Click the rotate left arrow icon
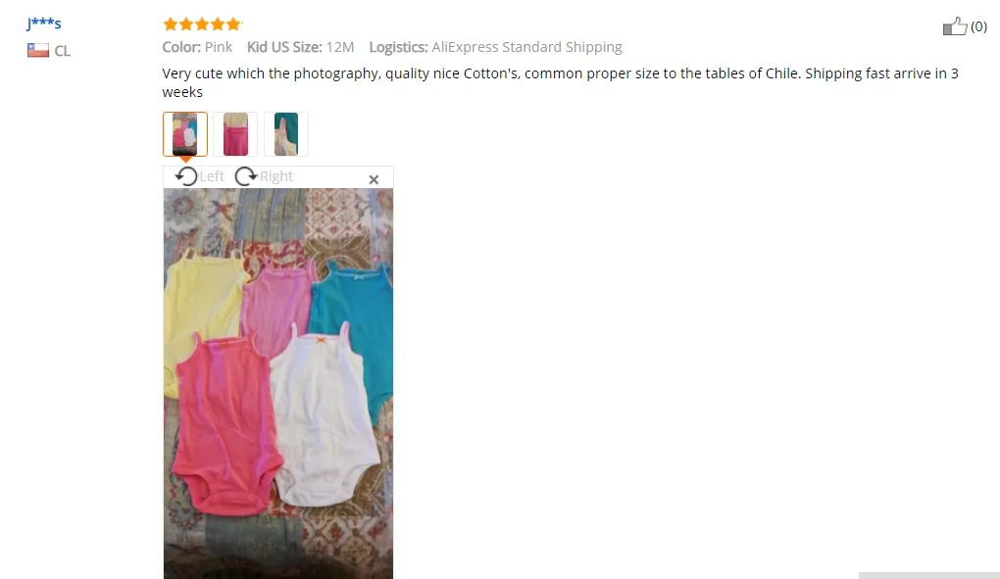 (186, 176)
